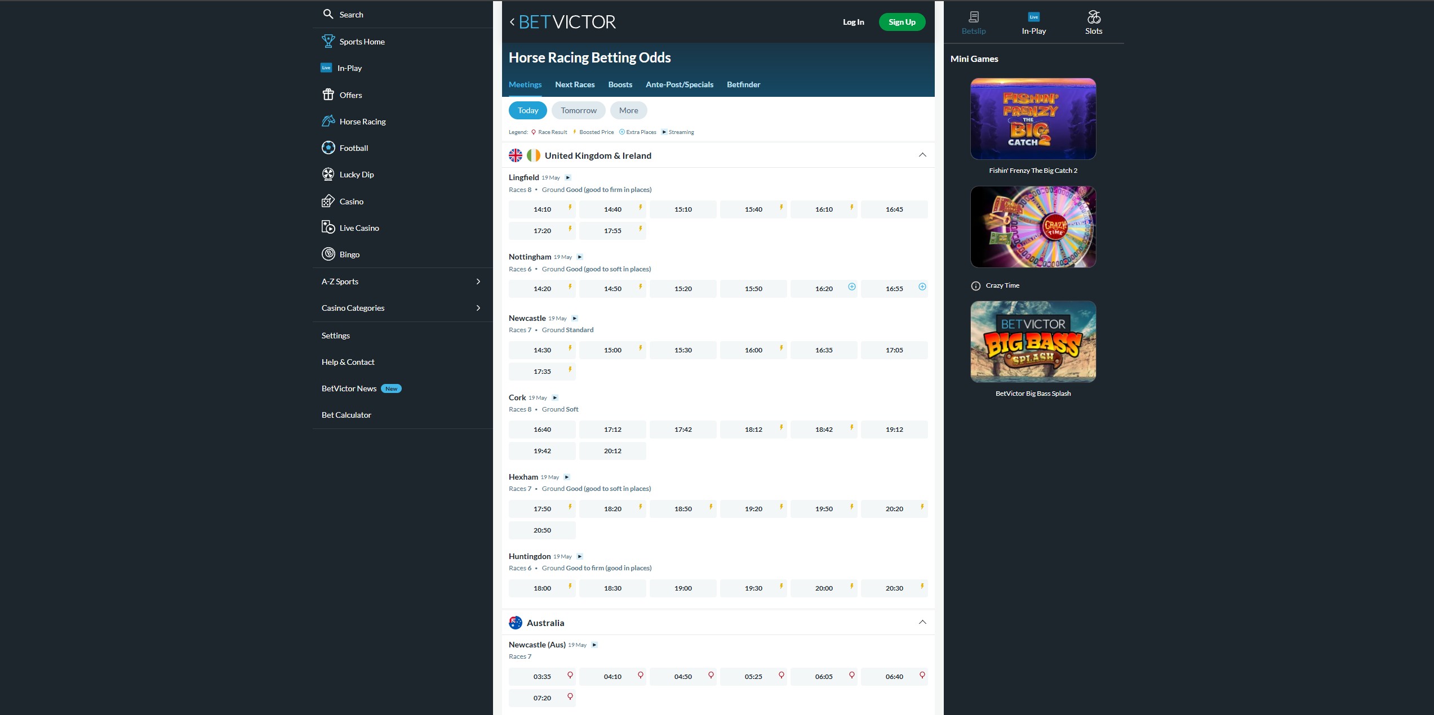Click race result icon on 03:35 race

(570, 675)
